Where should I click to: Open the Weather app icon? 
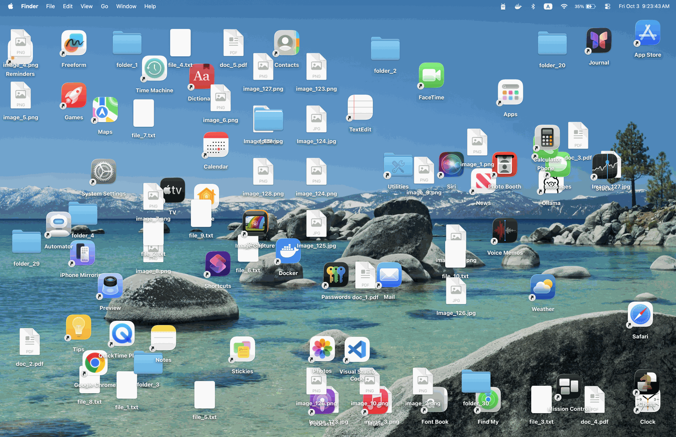[x=543, y=287]
